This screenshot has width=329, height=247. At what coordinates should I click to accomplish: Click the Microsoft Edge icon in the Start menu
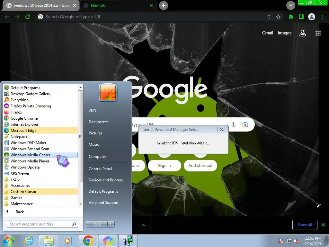tap(6, 130)
